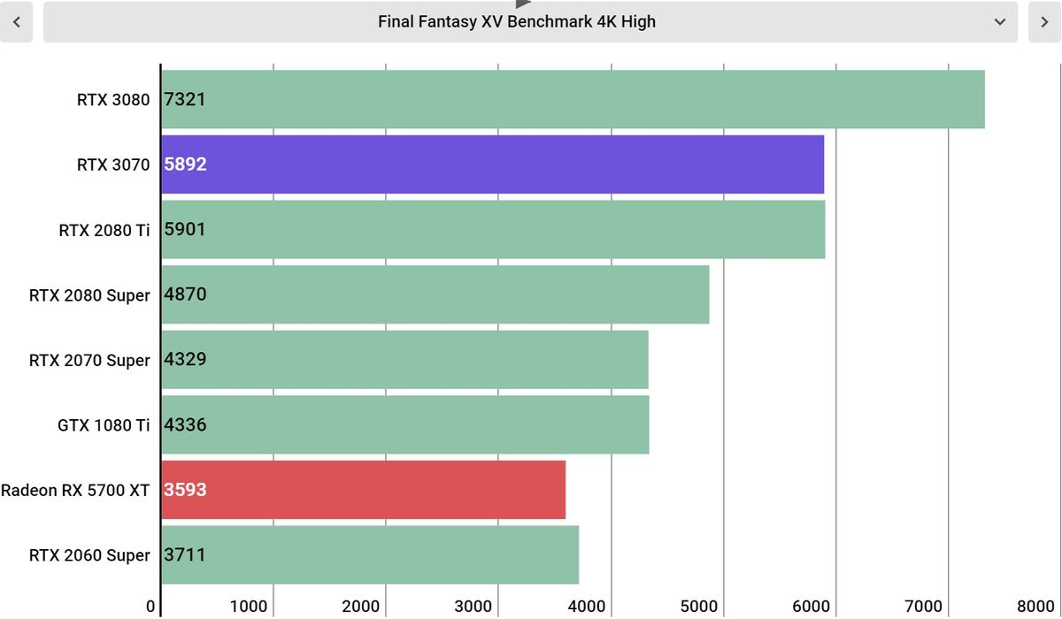Click the RTX 2080 Ti bar
Viewport: 1062px width, 619px height.
[493, 229]
